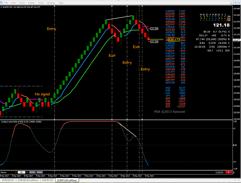Click the large 121.18 price display
The image size is (241, 183).
(221, 25)
